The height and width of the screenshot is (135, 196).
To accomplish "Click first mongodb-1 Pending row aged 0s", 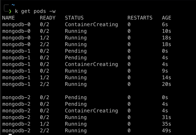I will [x=87, y=51].
